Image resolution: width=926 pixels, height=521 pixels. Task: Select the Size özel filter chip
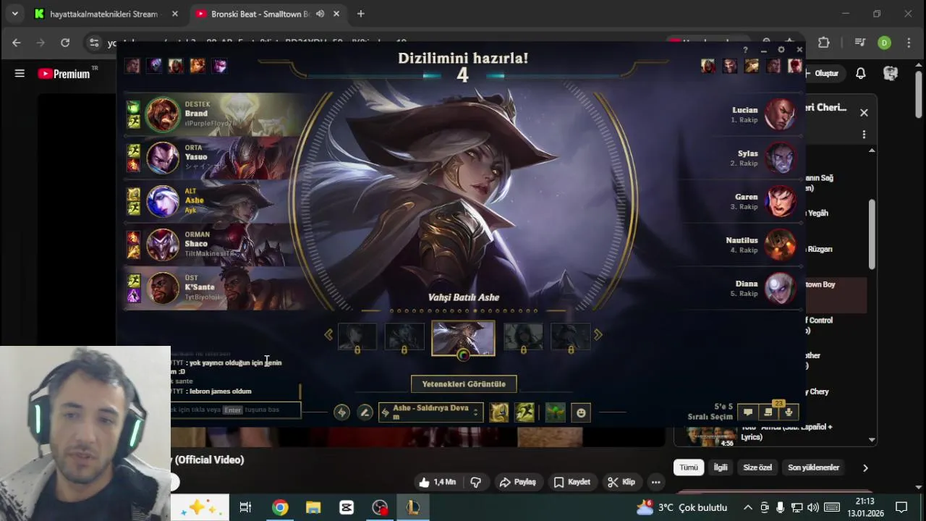point(757,467)
